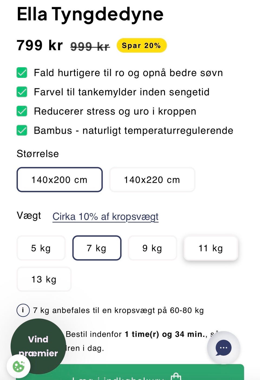The image size is (260, 380).
Task: Click the 'Spar 20%' yellow badge
Action: [141, 45]
